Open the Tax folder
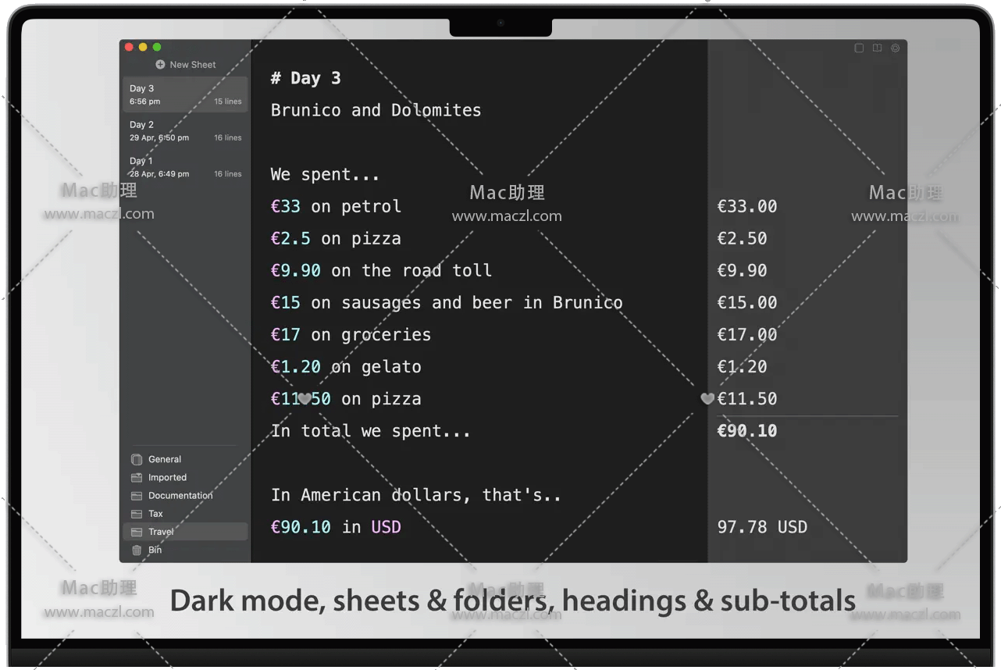Viewport: 1001px width, 670px height. point(185,514)
